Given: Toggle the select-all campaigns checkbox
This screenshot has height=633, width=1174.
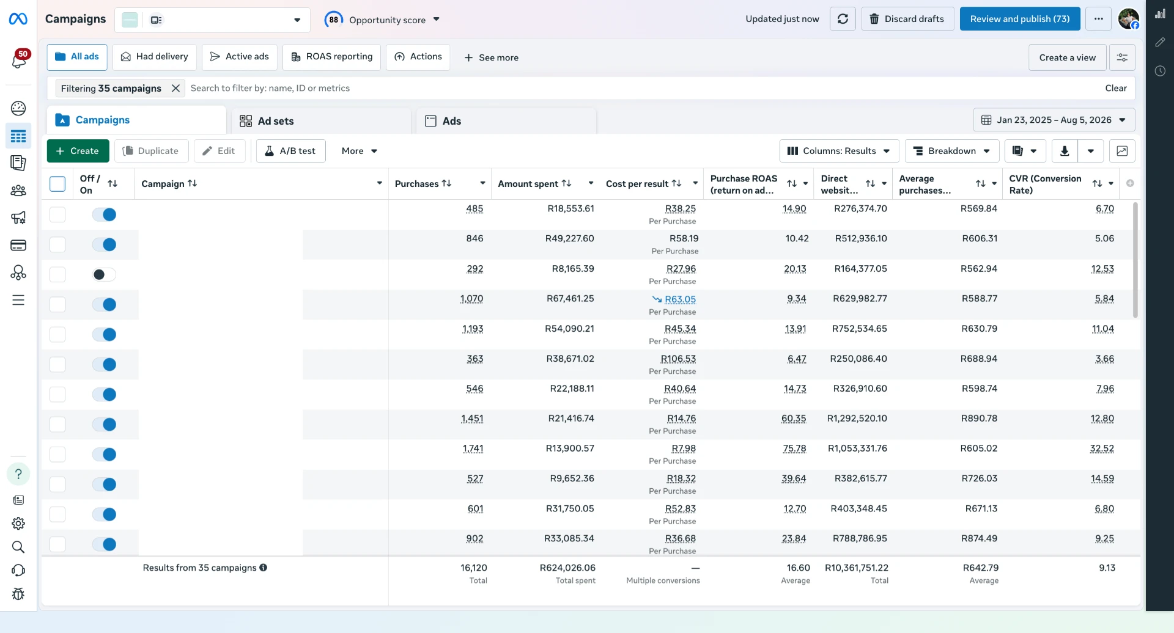Looking at the screenshot, I should coord(57,183).
